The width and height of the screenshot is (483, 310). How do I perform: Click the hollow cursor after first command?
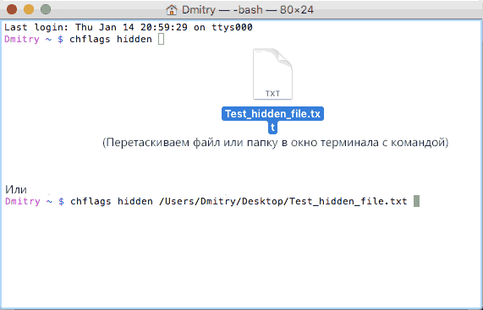click(161, 40)
